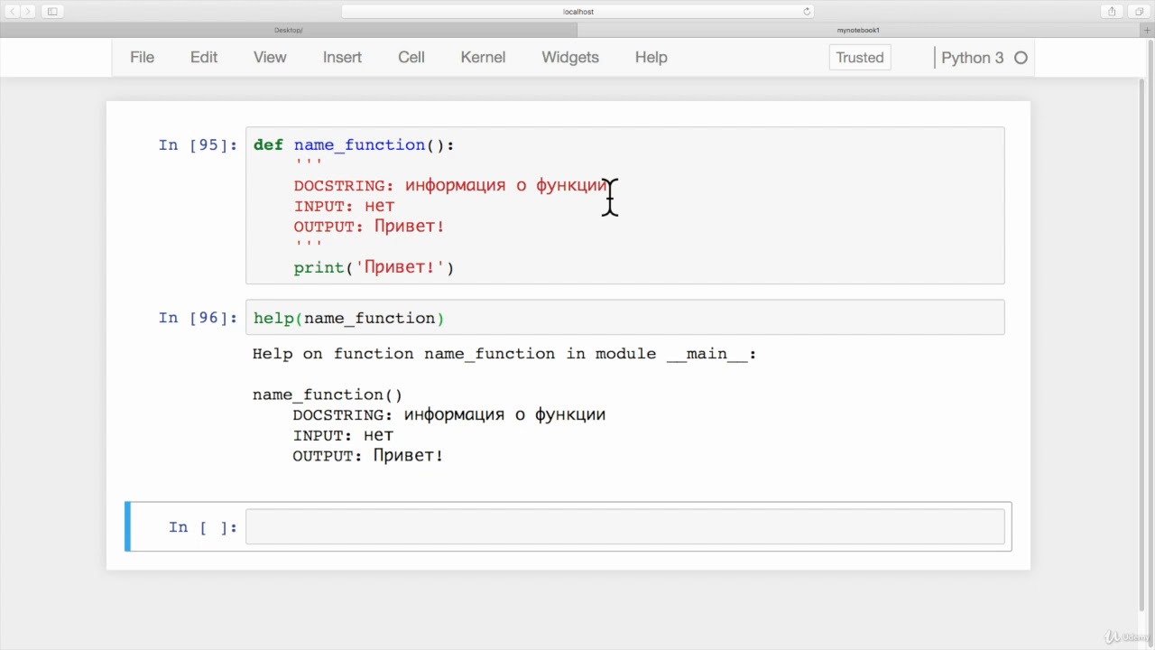This screenshot has height=650, width=1155.
Task: Click the help(name_function) code cell
Action: coord(624,318)
